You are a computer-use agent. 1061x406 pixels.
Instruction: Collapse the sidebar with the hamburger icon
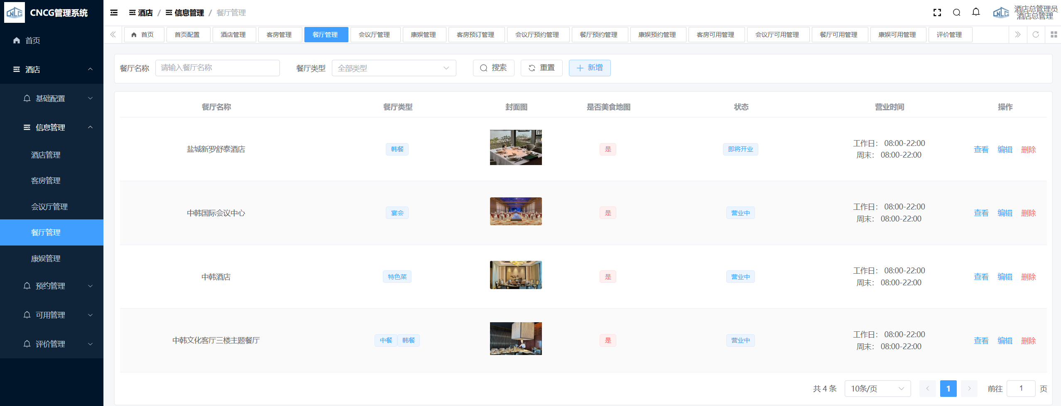tap(114, 13)
